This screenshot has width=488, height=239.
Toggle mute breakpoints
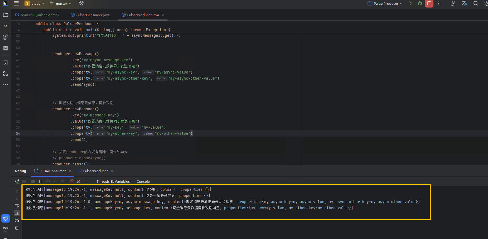[x=79, y=181]
